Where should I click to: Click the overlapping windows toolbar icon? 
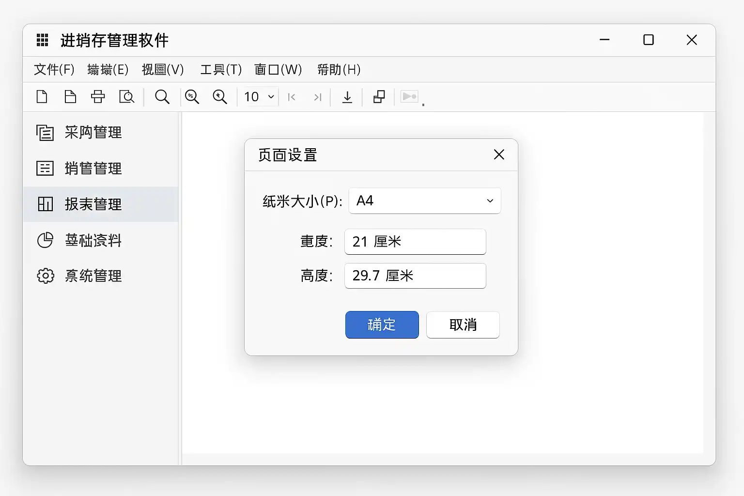[x=379, y=97]
